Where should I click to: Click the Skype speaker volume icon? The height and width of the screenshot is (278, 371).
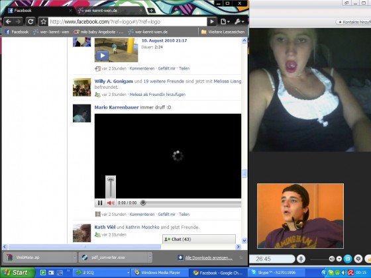click(332, 259)
